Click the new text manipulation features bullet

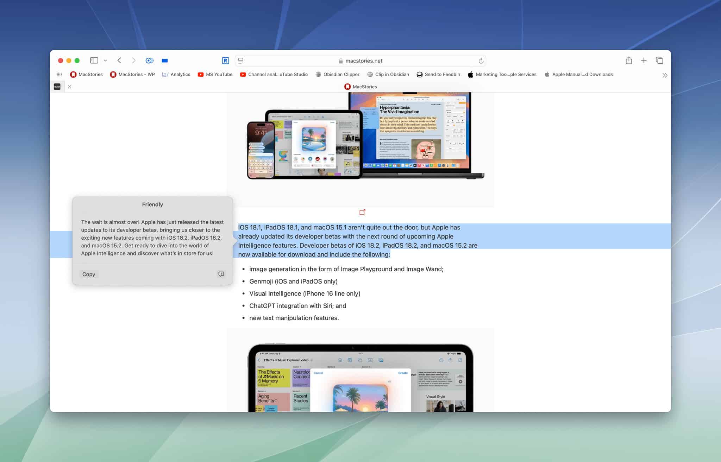tap(294, 318)
